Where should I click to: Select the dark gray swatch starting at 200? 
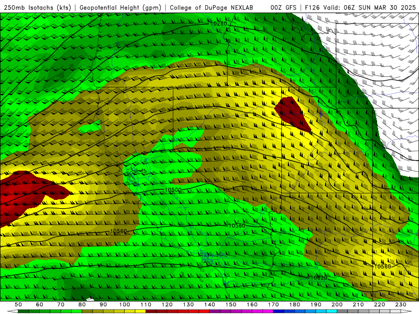click(x=343, y=312)
